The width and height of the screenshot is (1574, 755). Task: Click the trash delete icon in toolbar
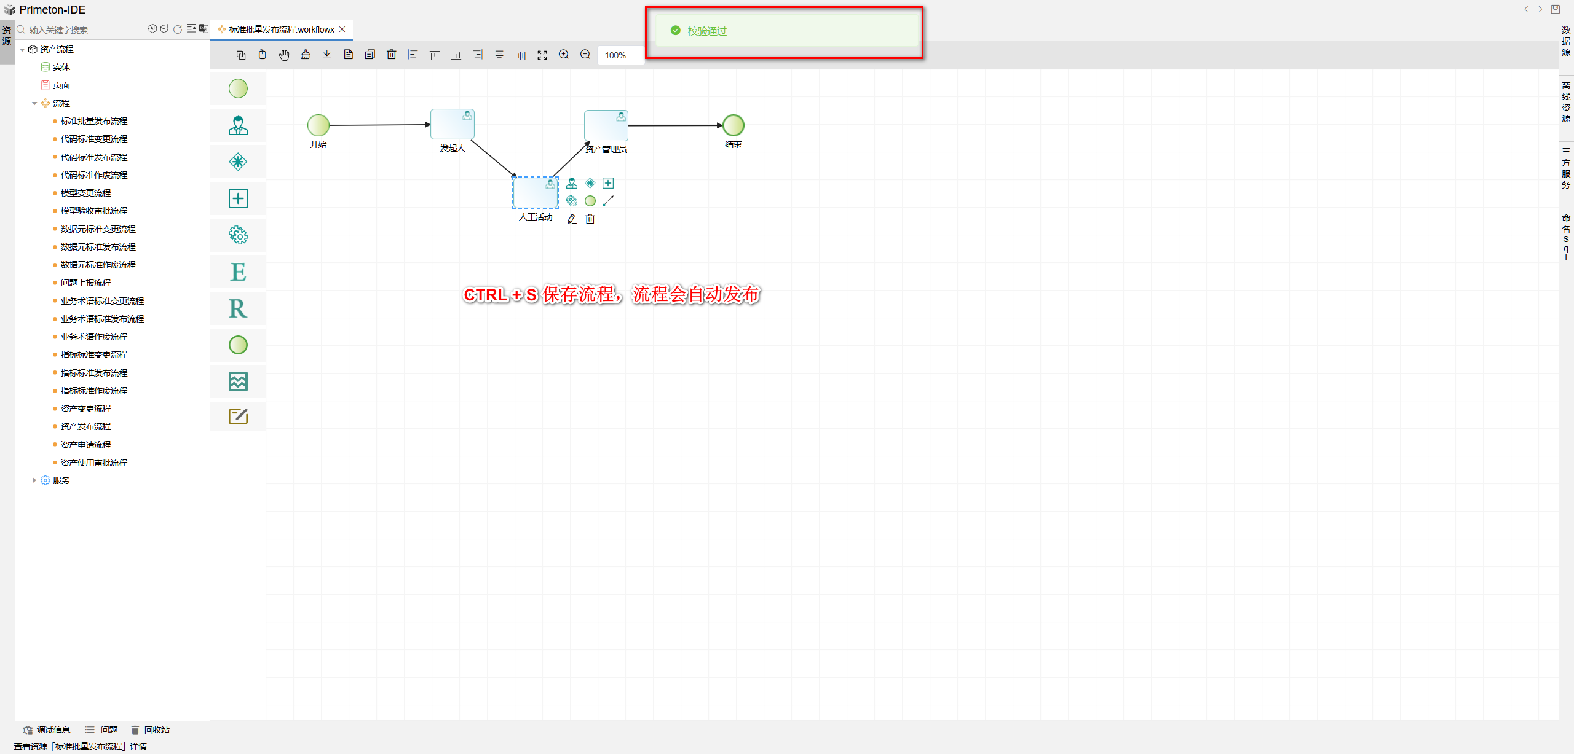(x=391, y=55)
